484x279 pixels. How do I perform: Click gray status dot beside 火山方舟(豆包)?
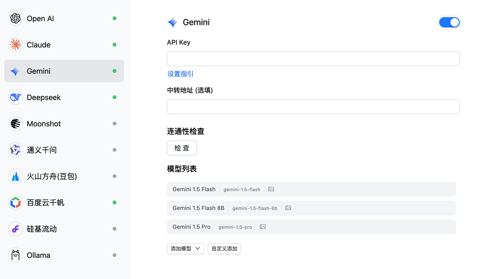115,176
